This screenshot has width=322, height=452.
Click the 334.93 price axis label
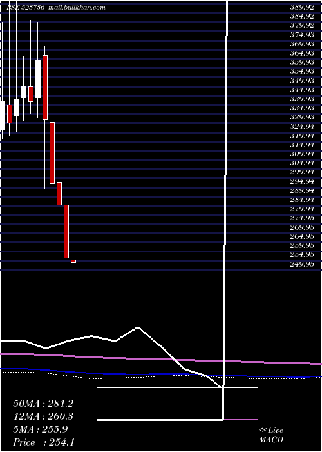click(x=302, y=108)
